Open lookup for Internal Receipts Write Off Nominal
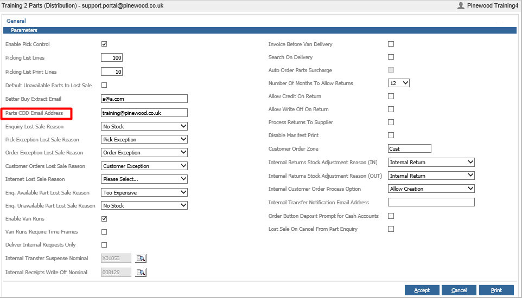This screenshot has width=522, height=298. tap(141, 273)
